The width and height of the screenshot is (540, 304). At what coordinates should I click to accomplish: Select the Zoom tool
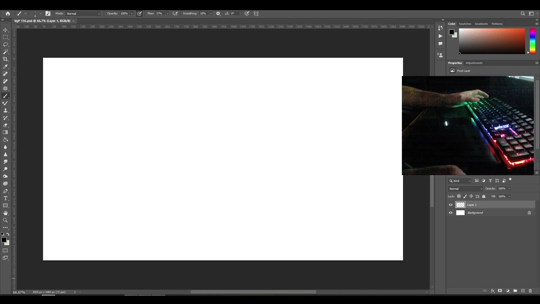click(5, 220)
